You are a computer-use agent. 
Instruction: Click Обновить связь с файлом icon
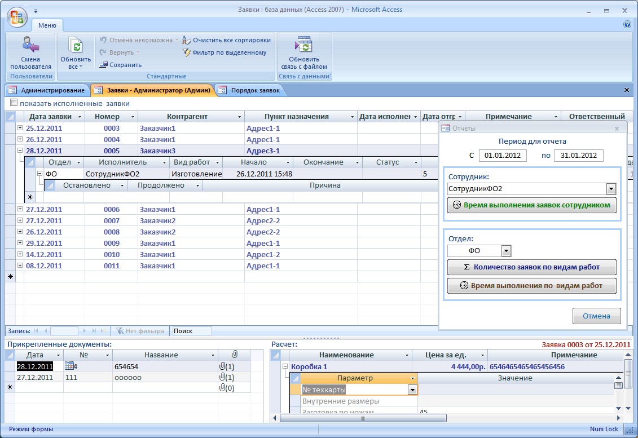[303, 45]
